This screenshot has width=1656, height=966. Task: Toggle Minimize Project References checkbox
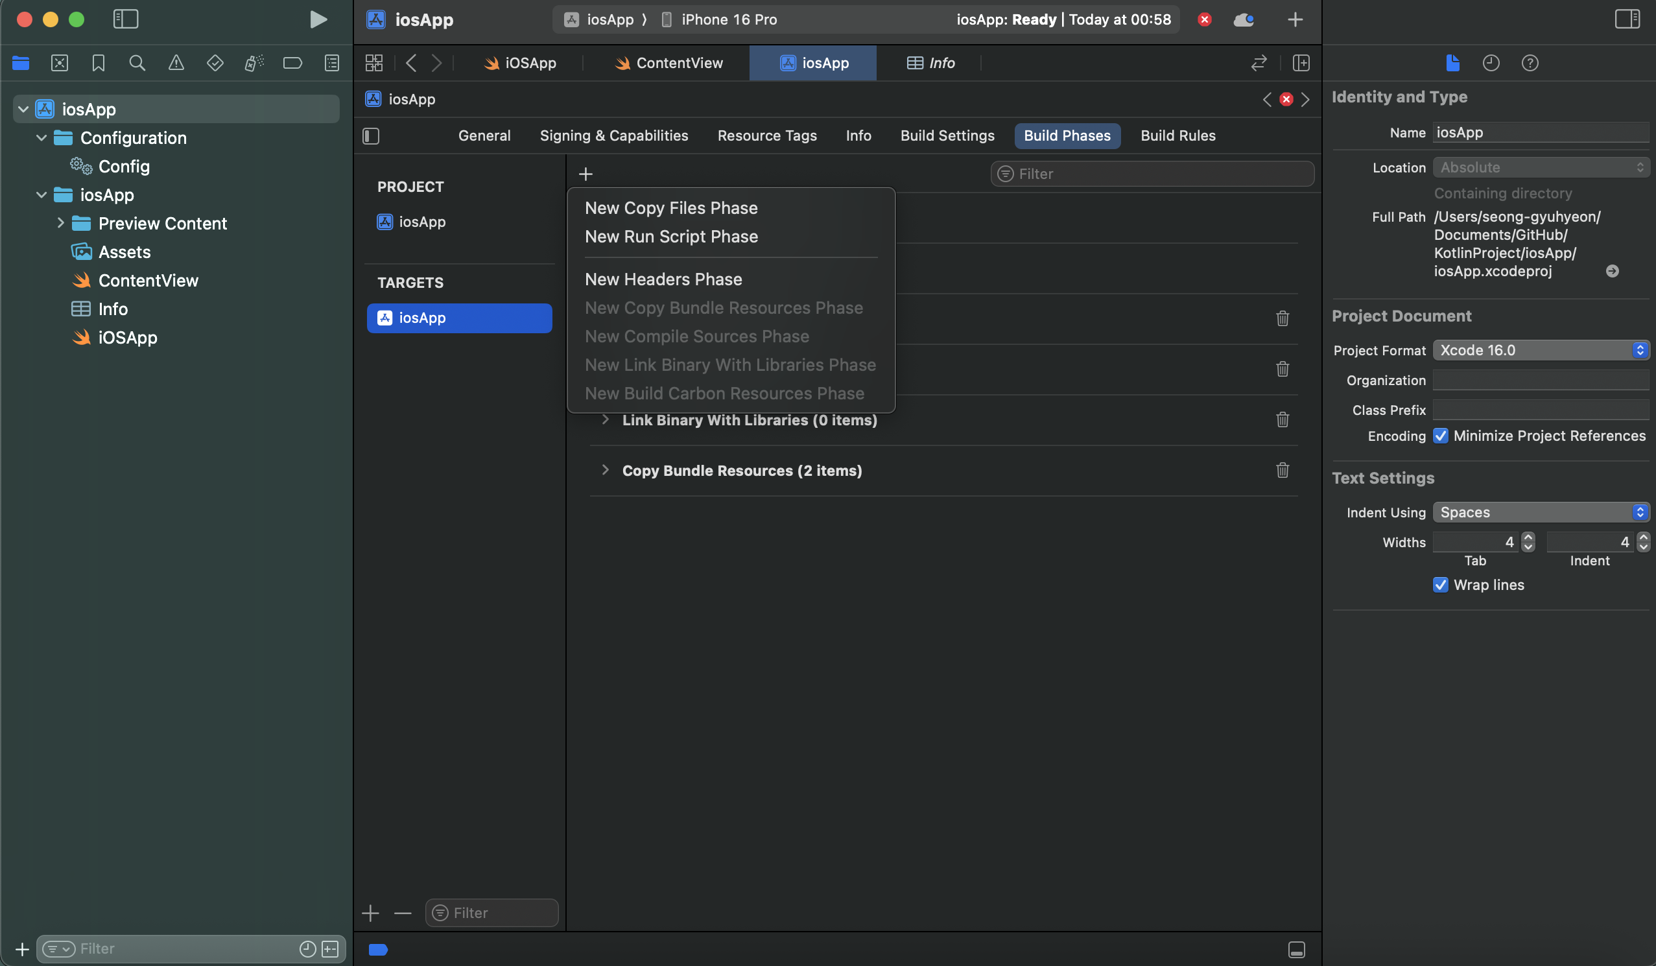coord(1440,436)
